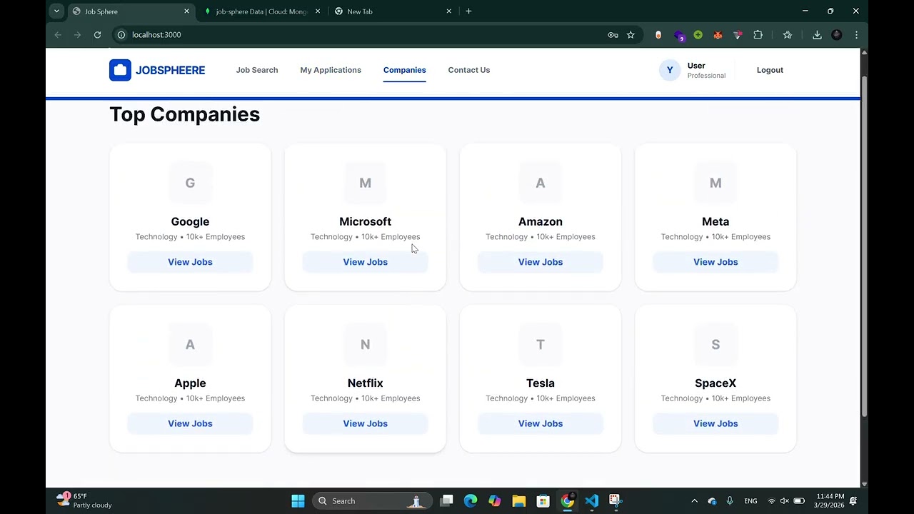Switch to the New Tab browser tab

(x=393, y=11)
